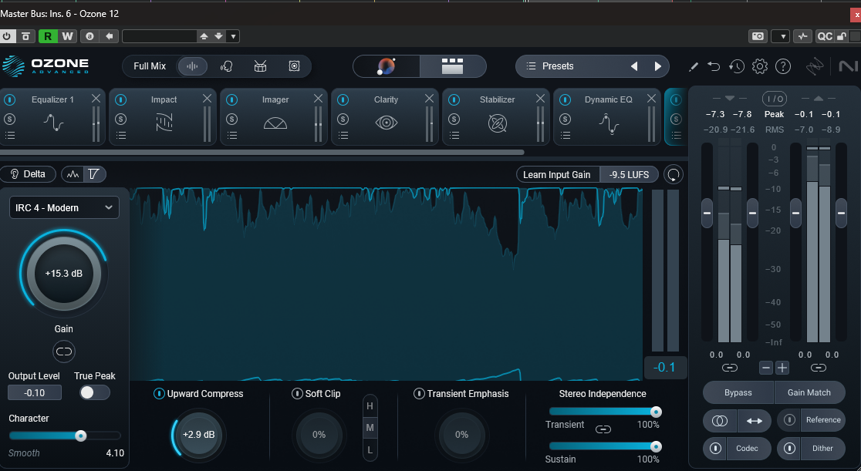Open the Codec preview button
The height and width of the screenshot is (471, 861).
(748, 448)
